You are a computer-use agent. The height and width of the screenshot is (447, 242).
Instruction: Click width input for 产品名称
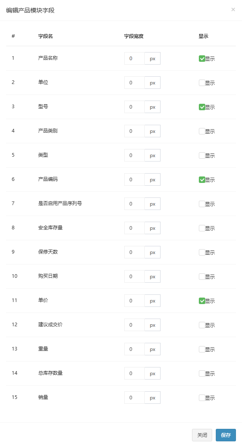click(134, 59)
